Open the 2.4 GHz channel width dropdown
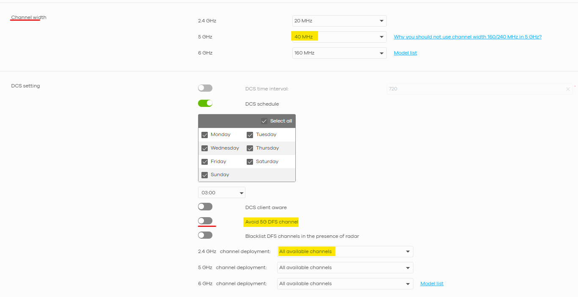 pos(339,21)
